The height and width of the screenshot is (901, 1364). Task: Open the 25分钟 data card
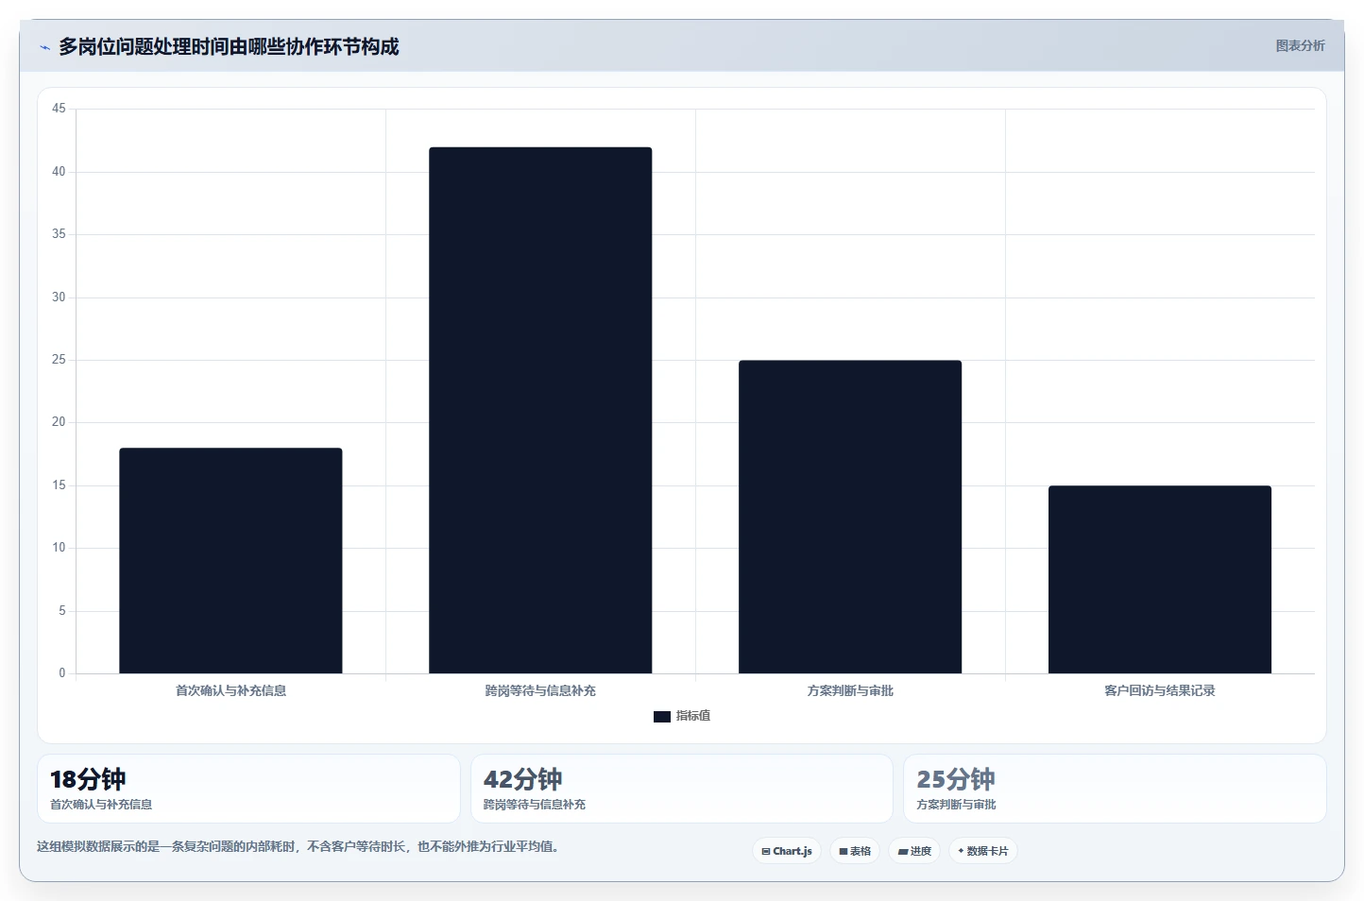click(x=1115, y=789)
